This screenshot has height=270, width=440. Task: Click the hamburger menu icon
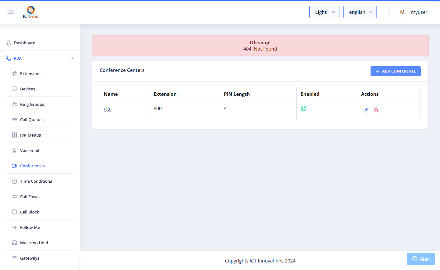[x=11, y=12]
